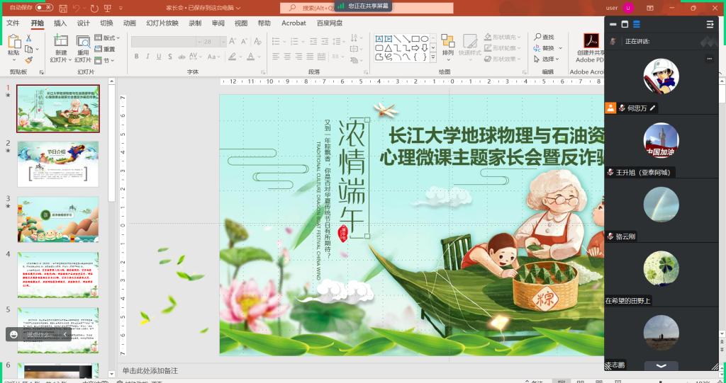This screenshot has height=383, width=726.
Task: Toggle the AutoSave (自动保存) switch
Action: pyautogui.click(x=45, y=7)
